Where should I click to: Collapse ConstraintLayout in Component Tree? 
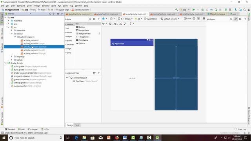(67, 78)
